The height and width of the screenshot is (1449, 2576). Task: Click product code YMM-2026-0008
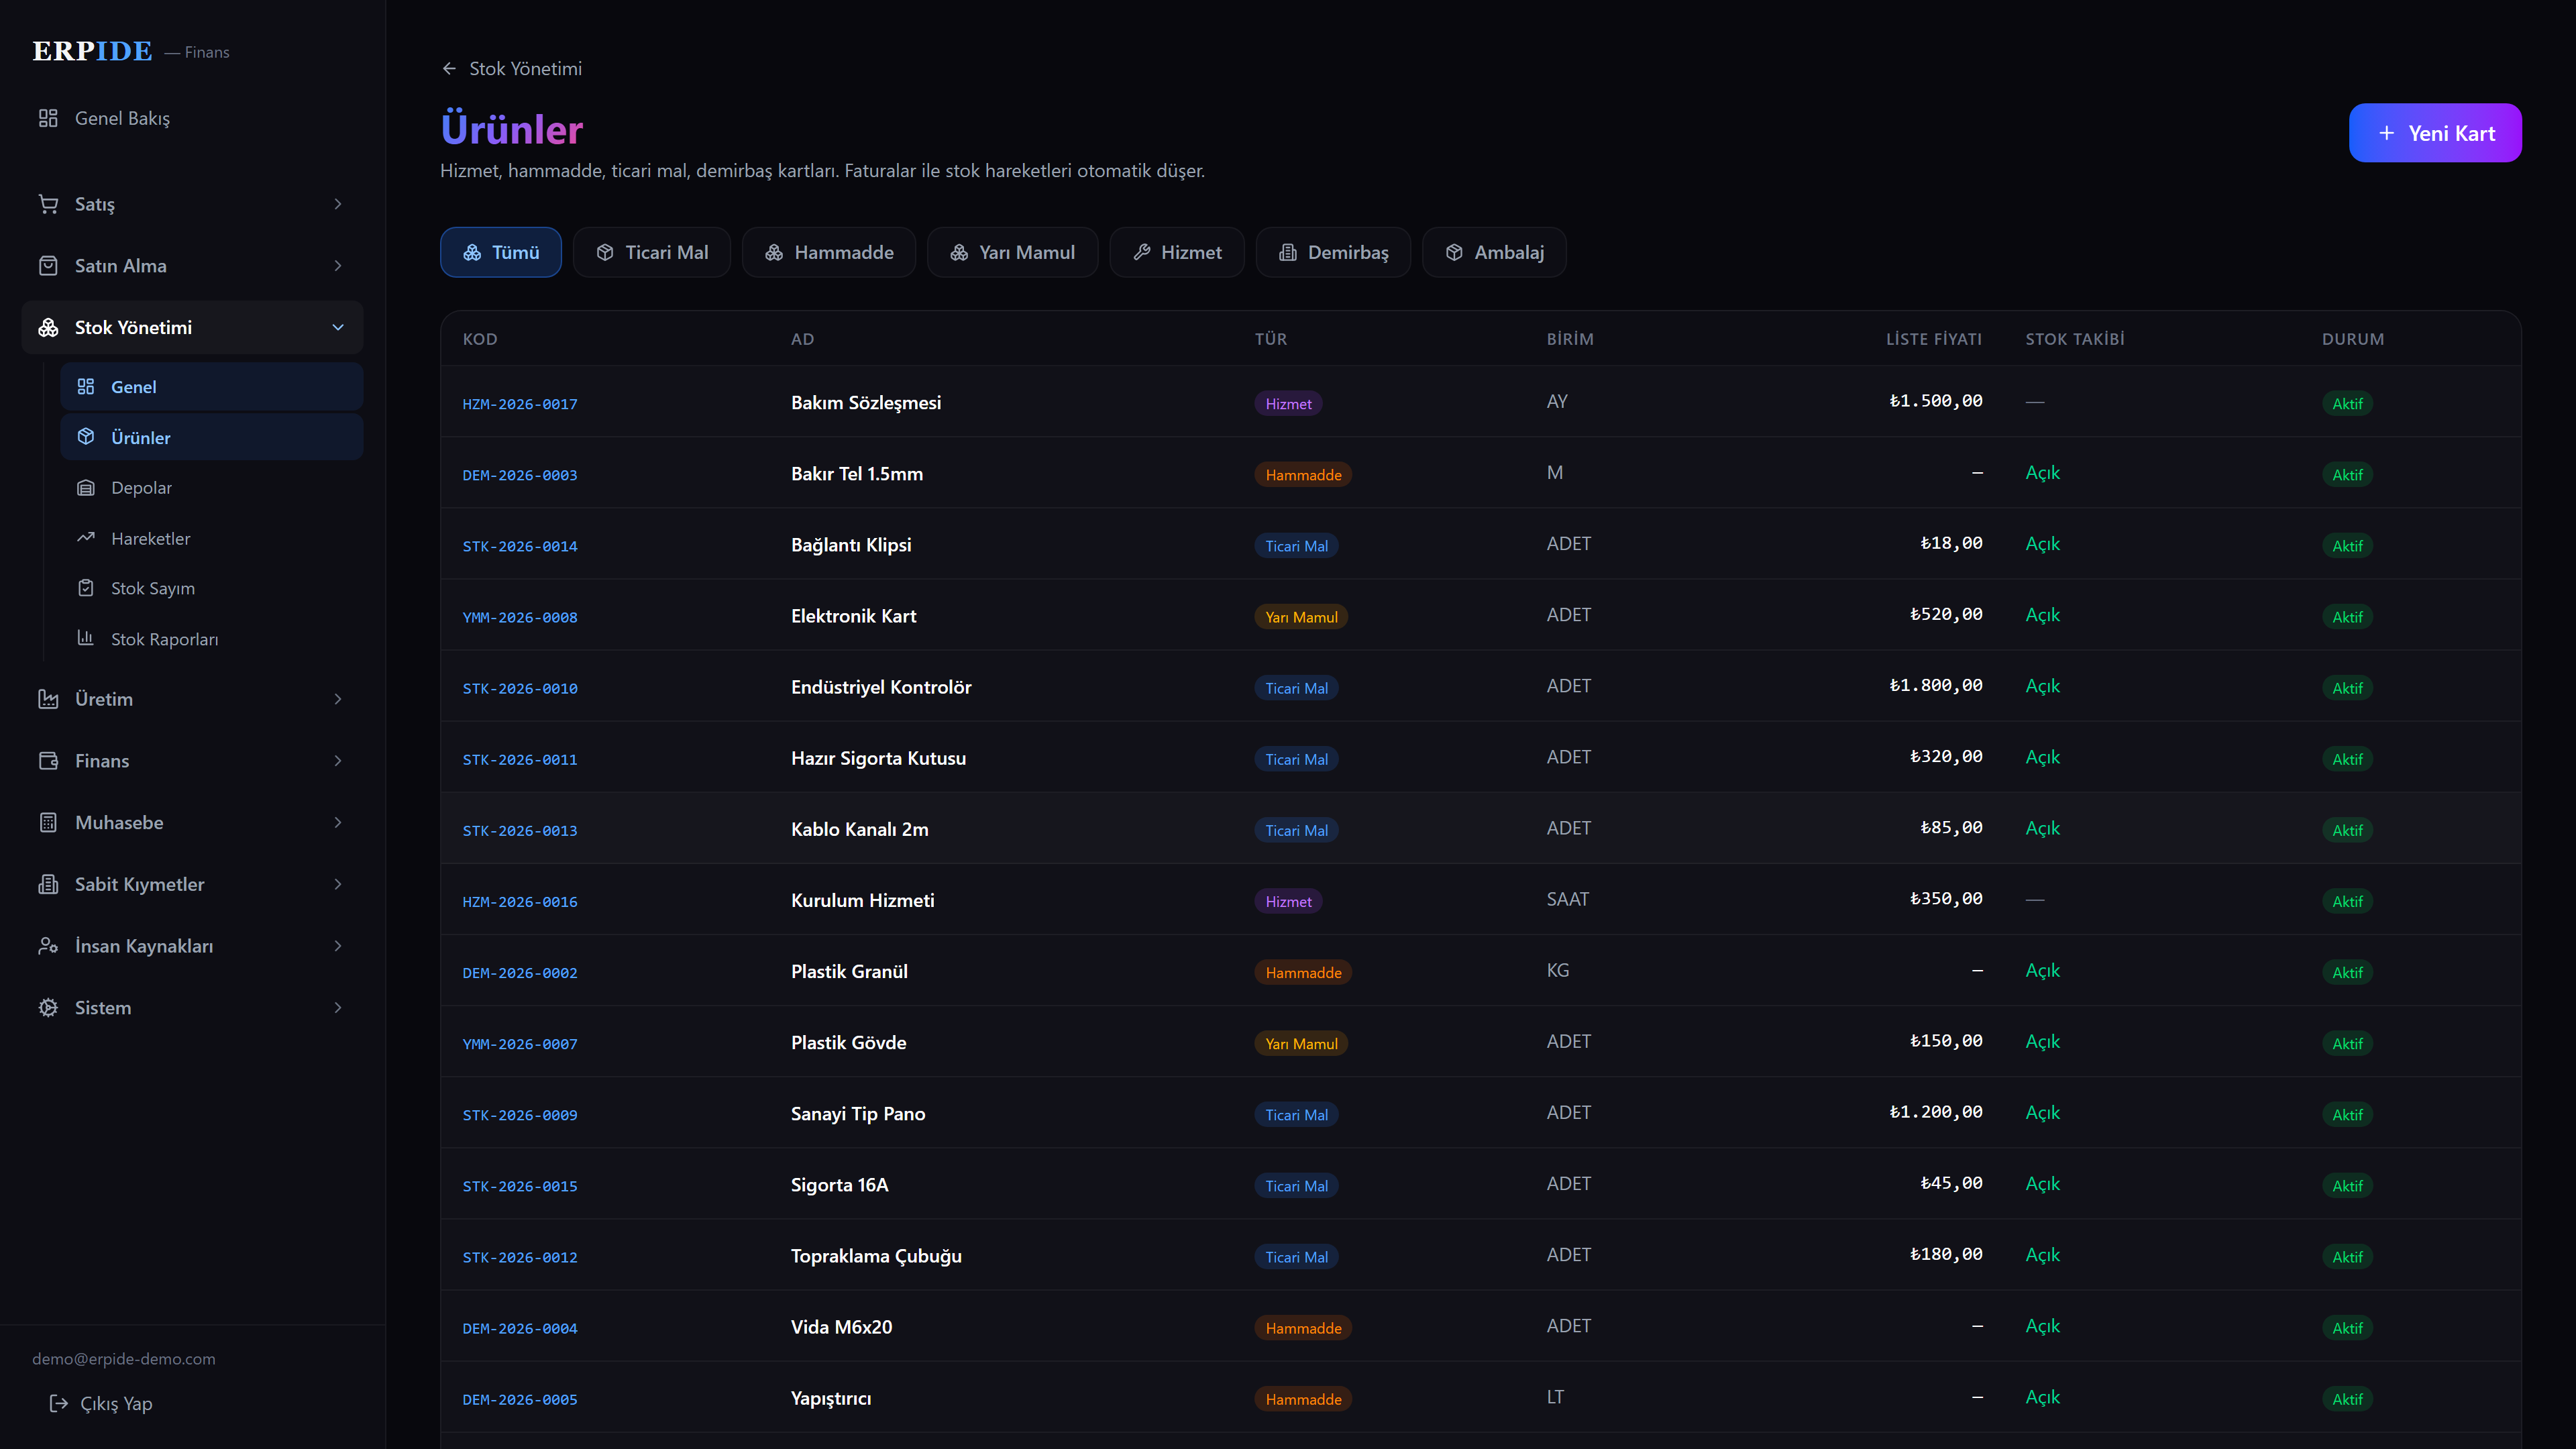tap(520, 618)
